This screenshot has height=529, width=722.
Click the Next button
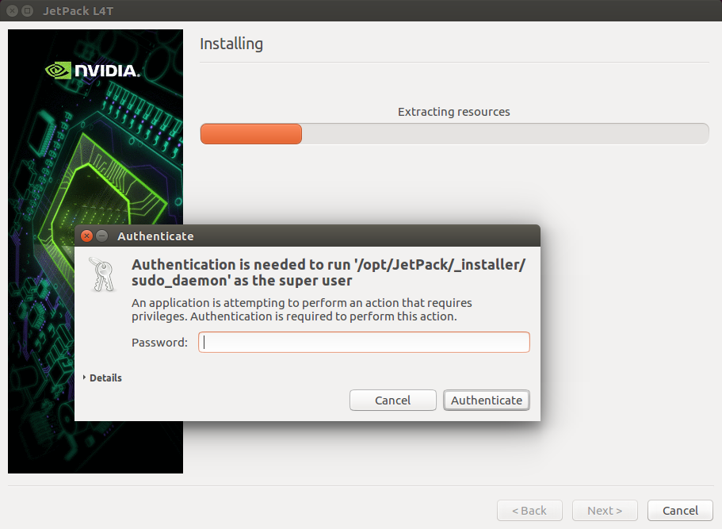tap(605, 510)
